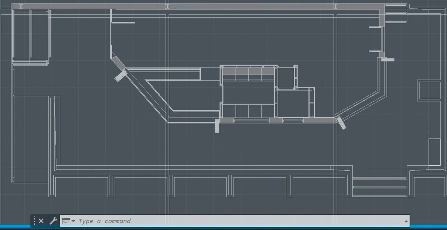Select the small tall rectangle at lower right
The height and width of the screenshot is (230, 447).
point(434,152)
